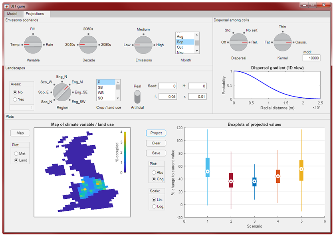Screen dimensions: 335x239
Task: Select Oct in Month list
Action: tap(185, 47)
